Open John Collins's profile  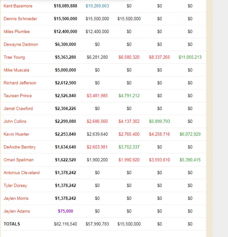pyautogui.click(x=15, y=121)
